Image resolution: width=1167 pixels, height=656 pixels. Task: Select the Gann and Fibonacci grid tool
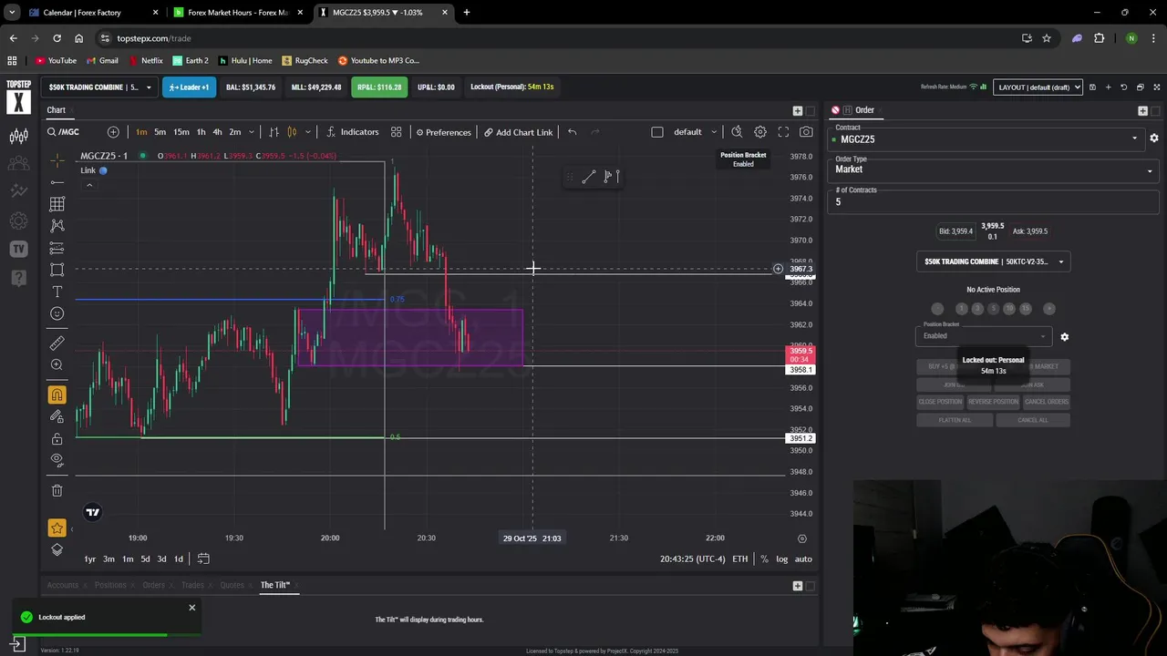pyautogui.click(x=57, y=204)
